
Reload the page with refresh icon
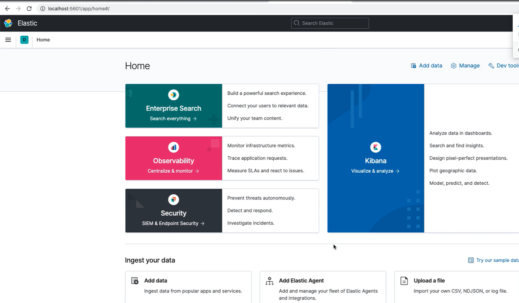click(x=29, y=8)
